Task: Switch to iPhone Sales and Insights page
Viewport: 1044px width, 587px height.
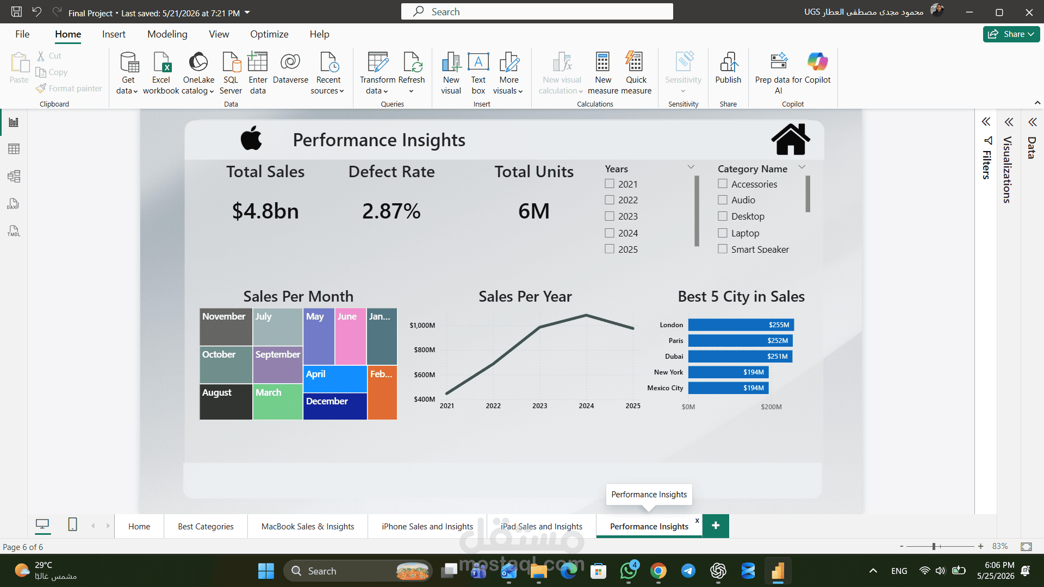Action: pyautogui.click(x=427, y=526)
